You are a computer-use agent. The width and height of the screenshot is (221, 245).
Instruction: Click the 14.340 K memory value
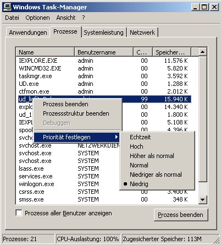coord(176,107)
